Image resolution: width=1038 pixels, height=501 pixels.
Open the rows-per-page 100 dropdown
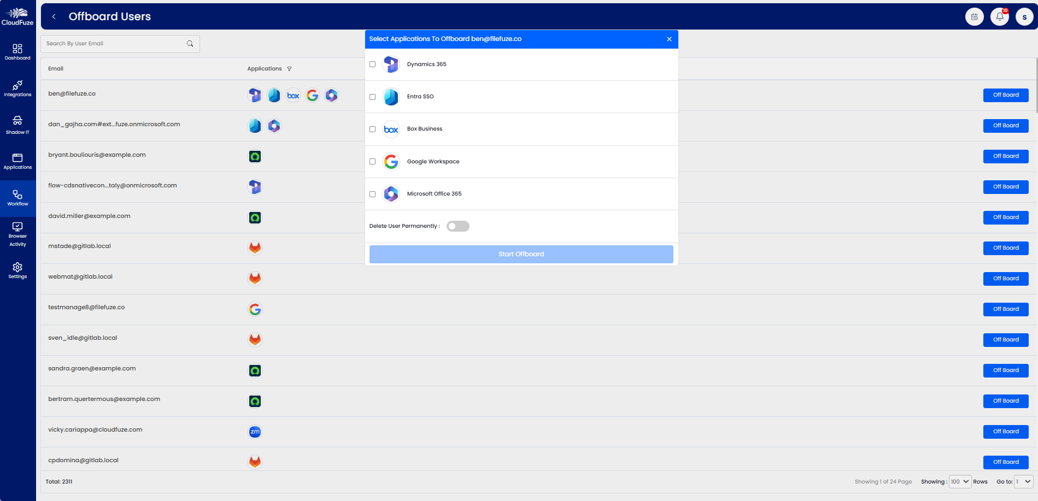959,481
